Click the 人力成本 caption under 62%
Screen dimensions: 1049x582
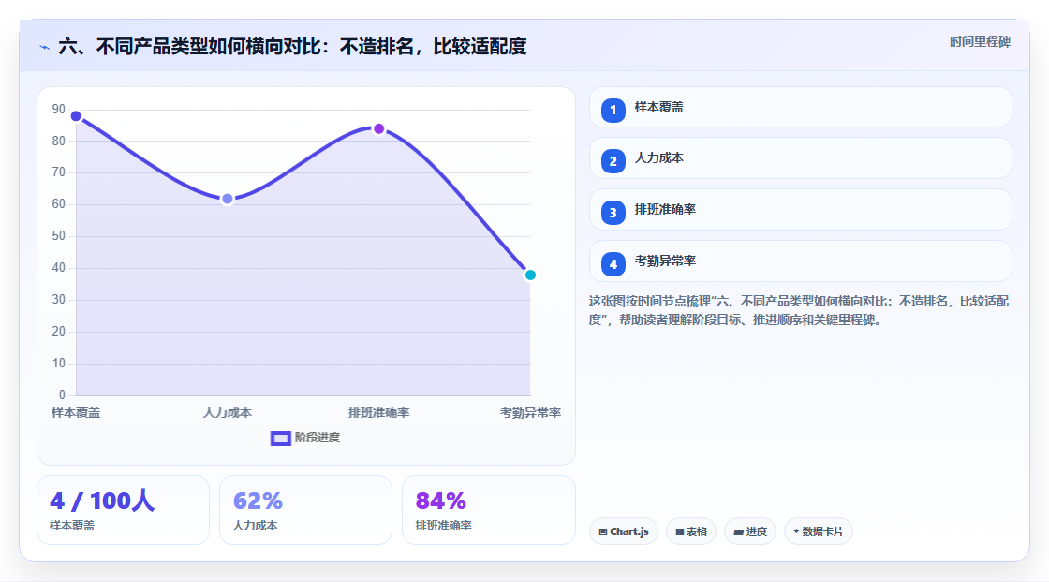pos(255,526)
